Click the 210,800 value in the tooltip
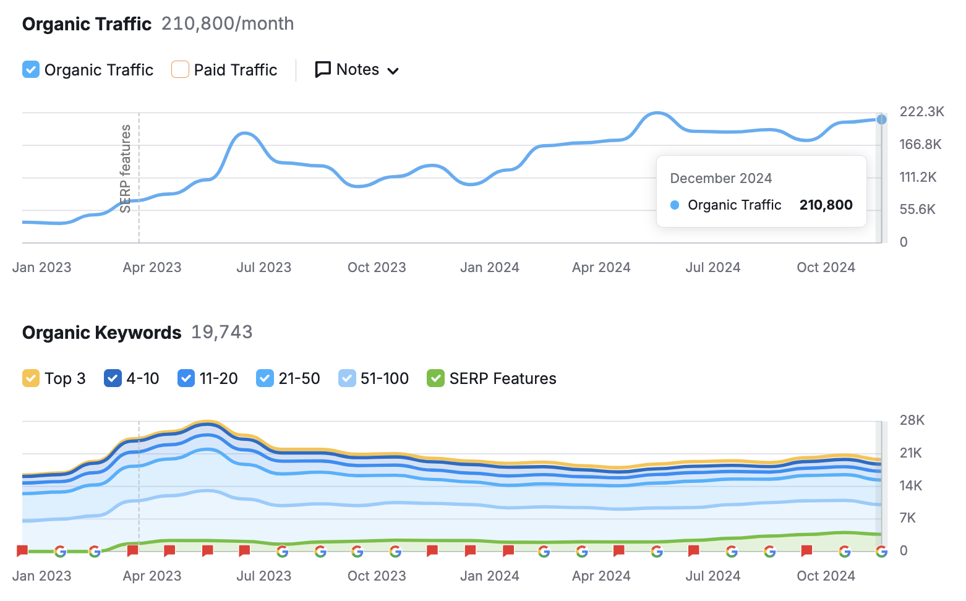The image size is (966, 601). 826,205
